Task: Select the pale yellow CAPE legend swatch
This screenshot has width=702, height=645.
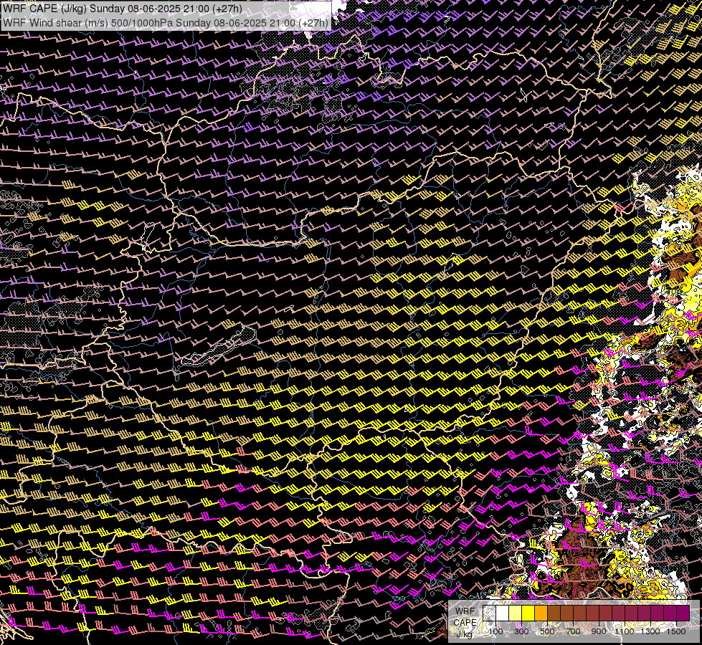Action: (x=516, y=613)
